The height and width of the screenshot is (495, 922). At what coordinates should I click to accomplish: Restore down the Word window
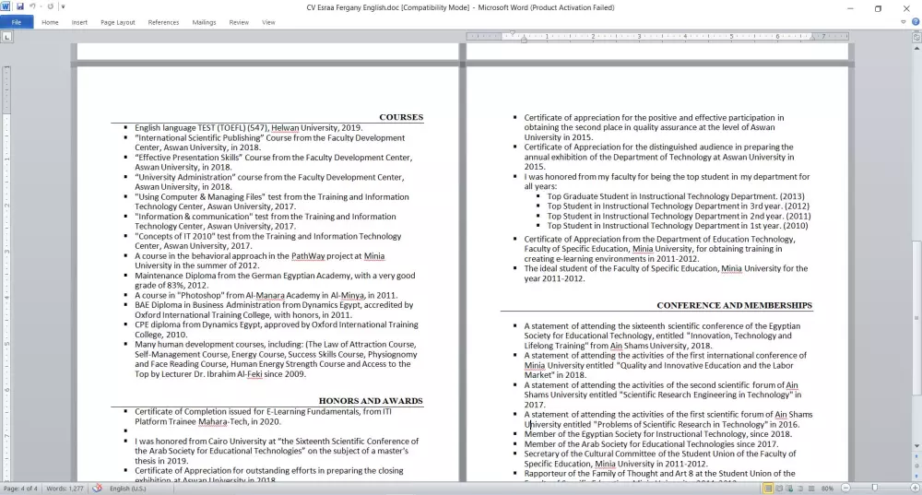[x=878, y=8]
